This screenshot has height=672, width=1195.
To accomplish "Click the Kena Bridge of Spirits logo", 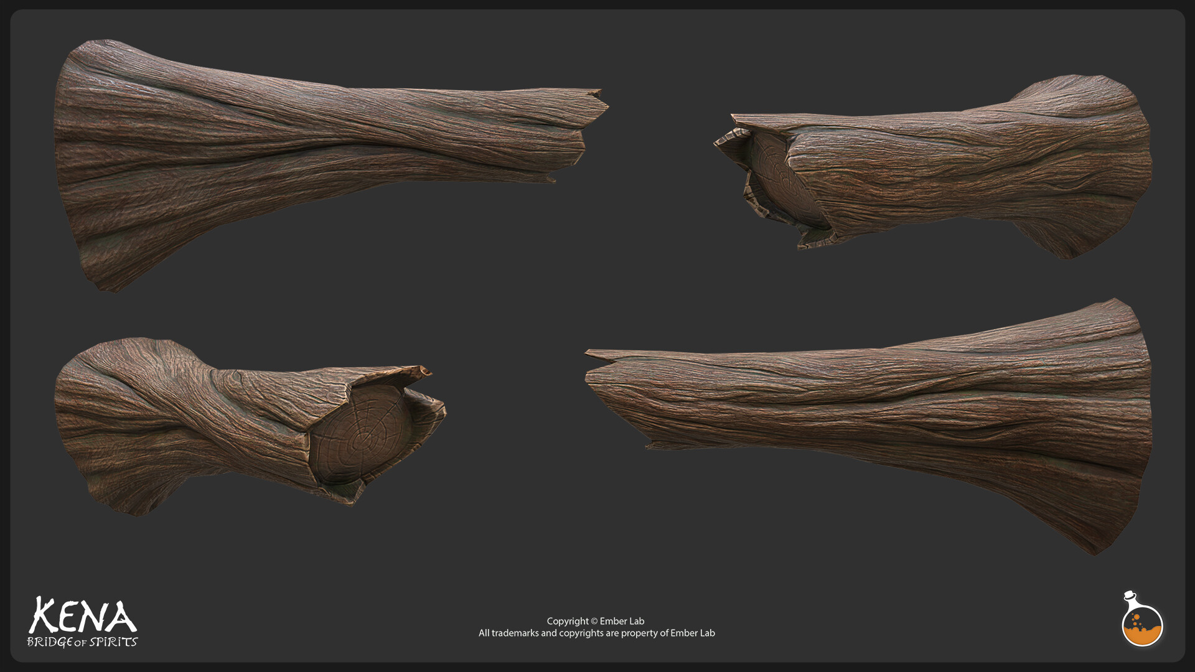I will (x=82, y=622).
